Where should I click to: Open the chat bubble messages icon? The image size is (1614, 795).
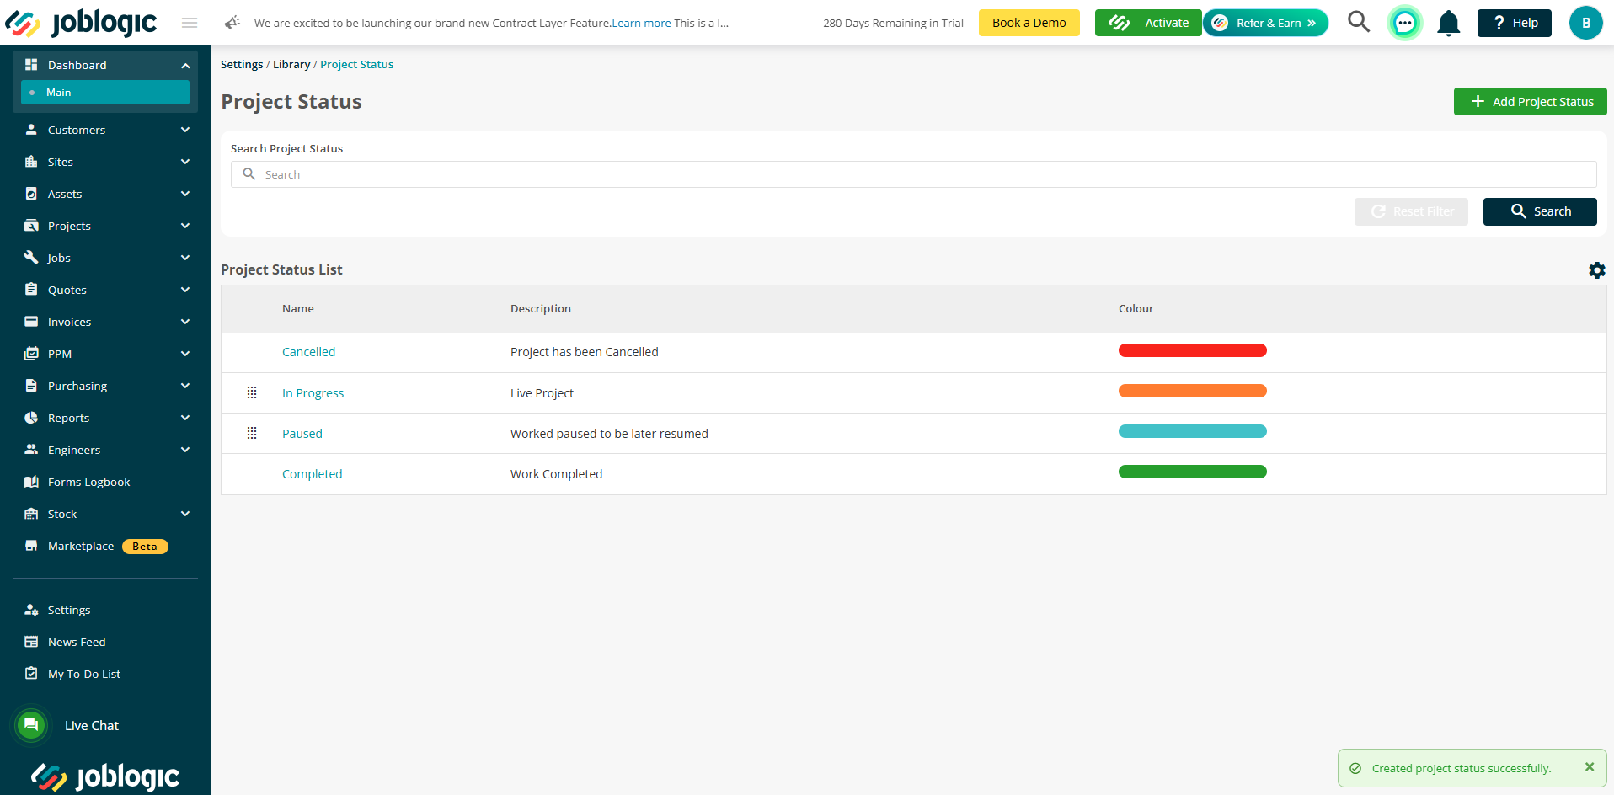1405,23
